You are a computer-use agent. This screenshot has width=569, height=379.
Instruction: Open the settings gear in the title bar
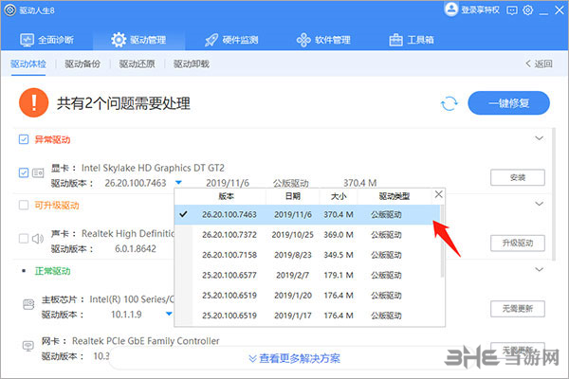click(x=527, y=10)
